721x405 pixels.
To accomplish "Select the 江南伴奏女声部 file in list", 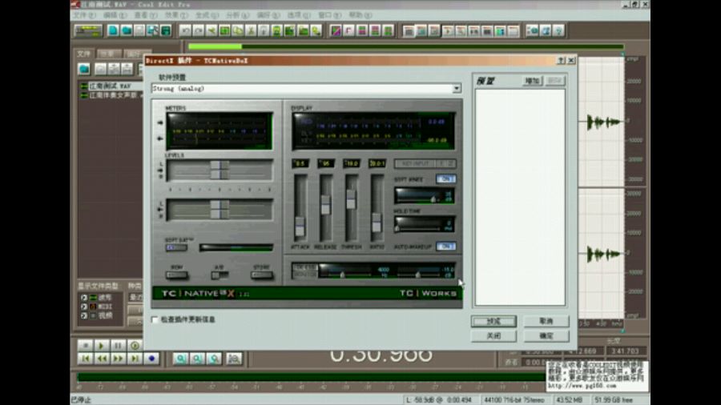I will tap(111, 94).
